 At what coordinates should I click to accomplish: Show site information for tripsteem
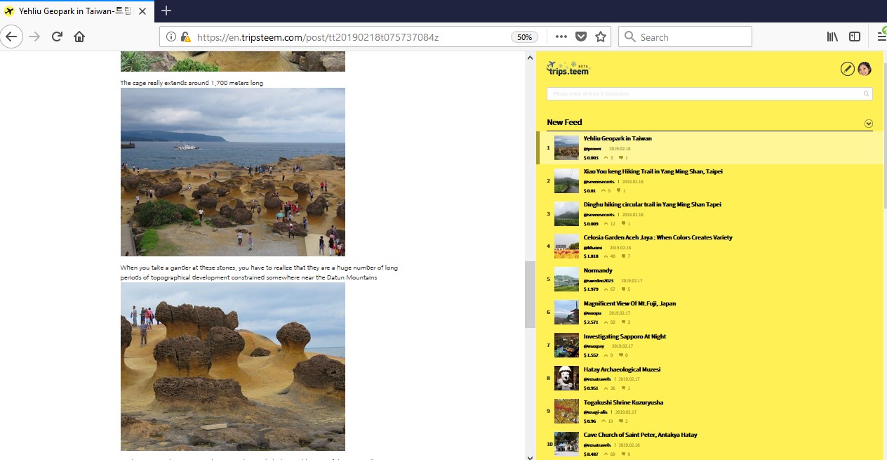click(172, 37)
